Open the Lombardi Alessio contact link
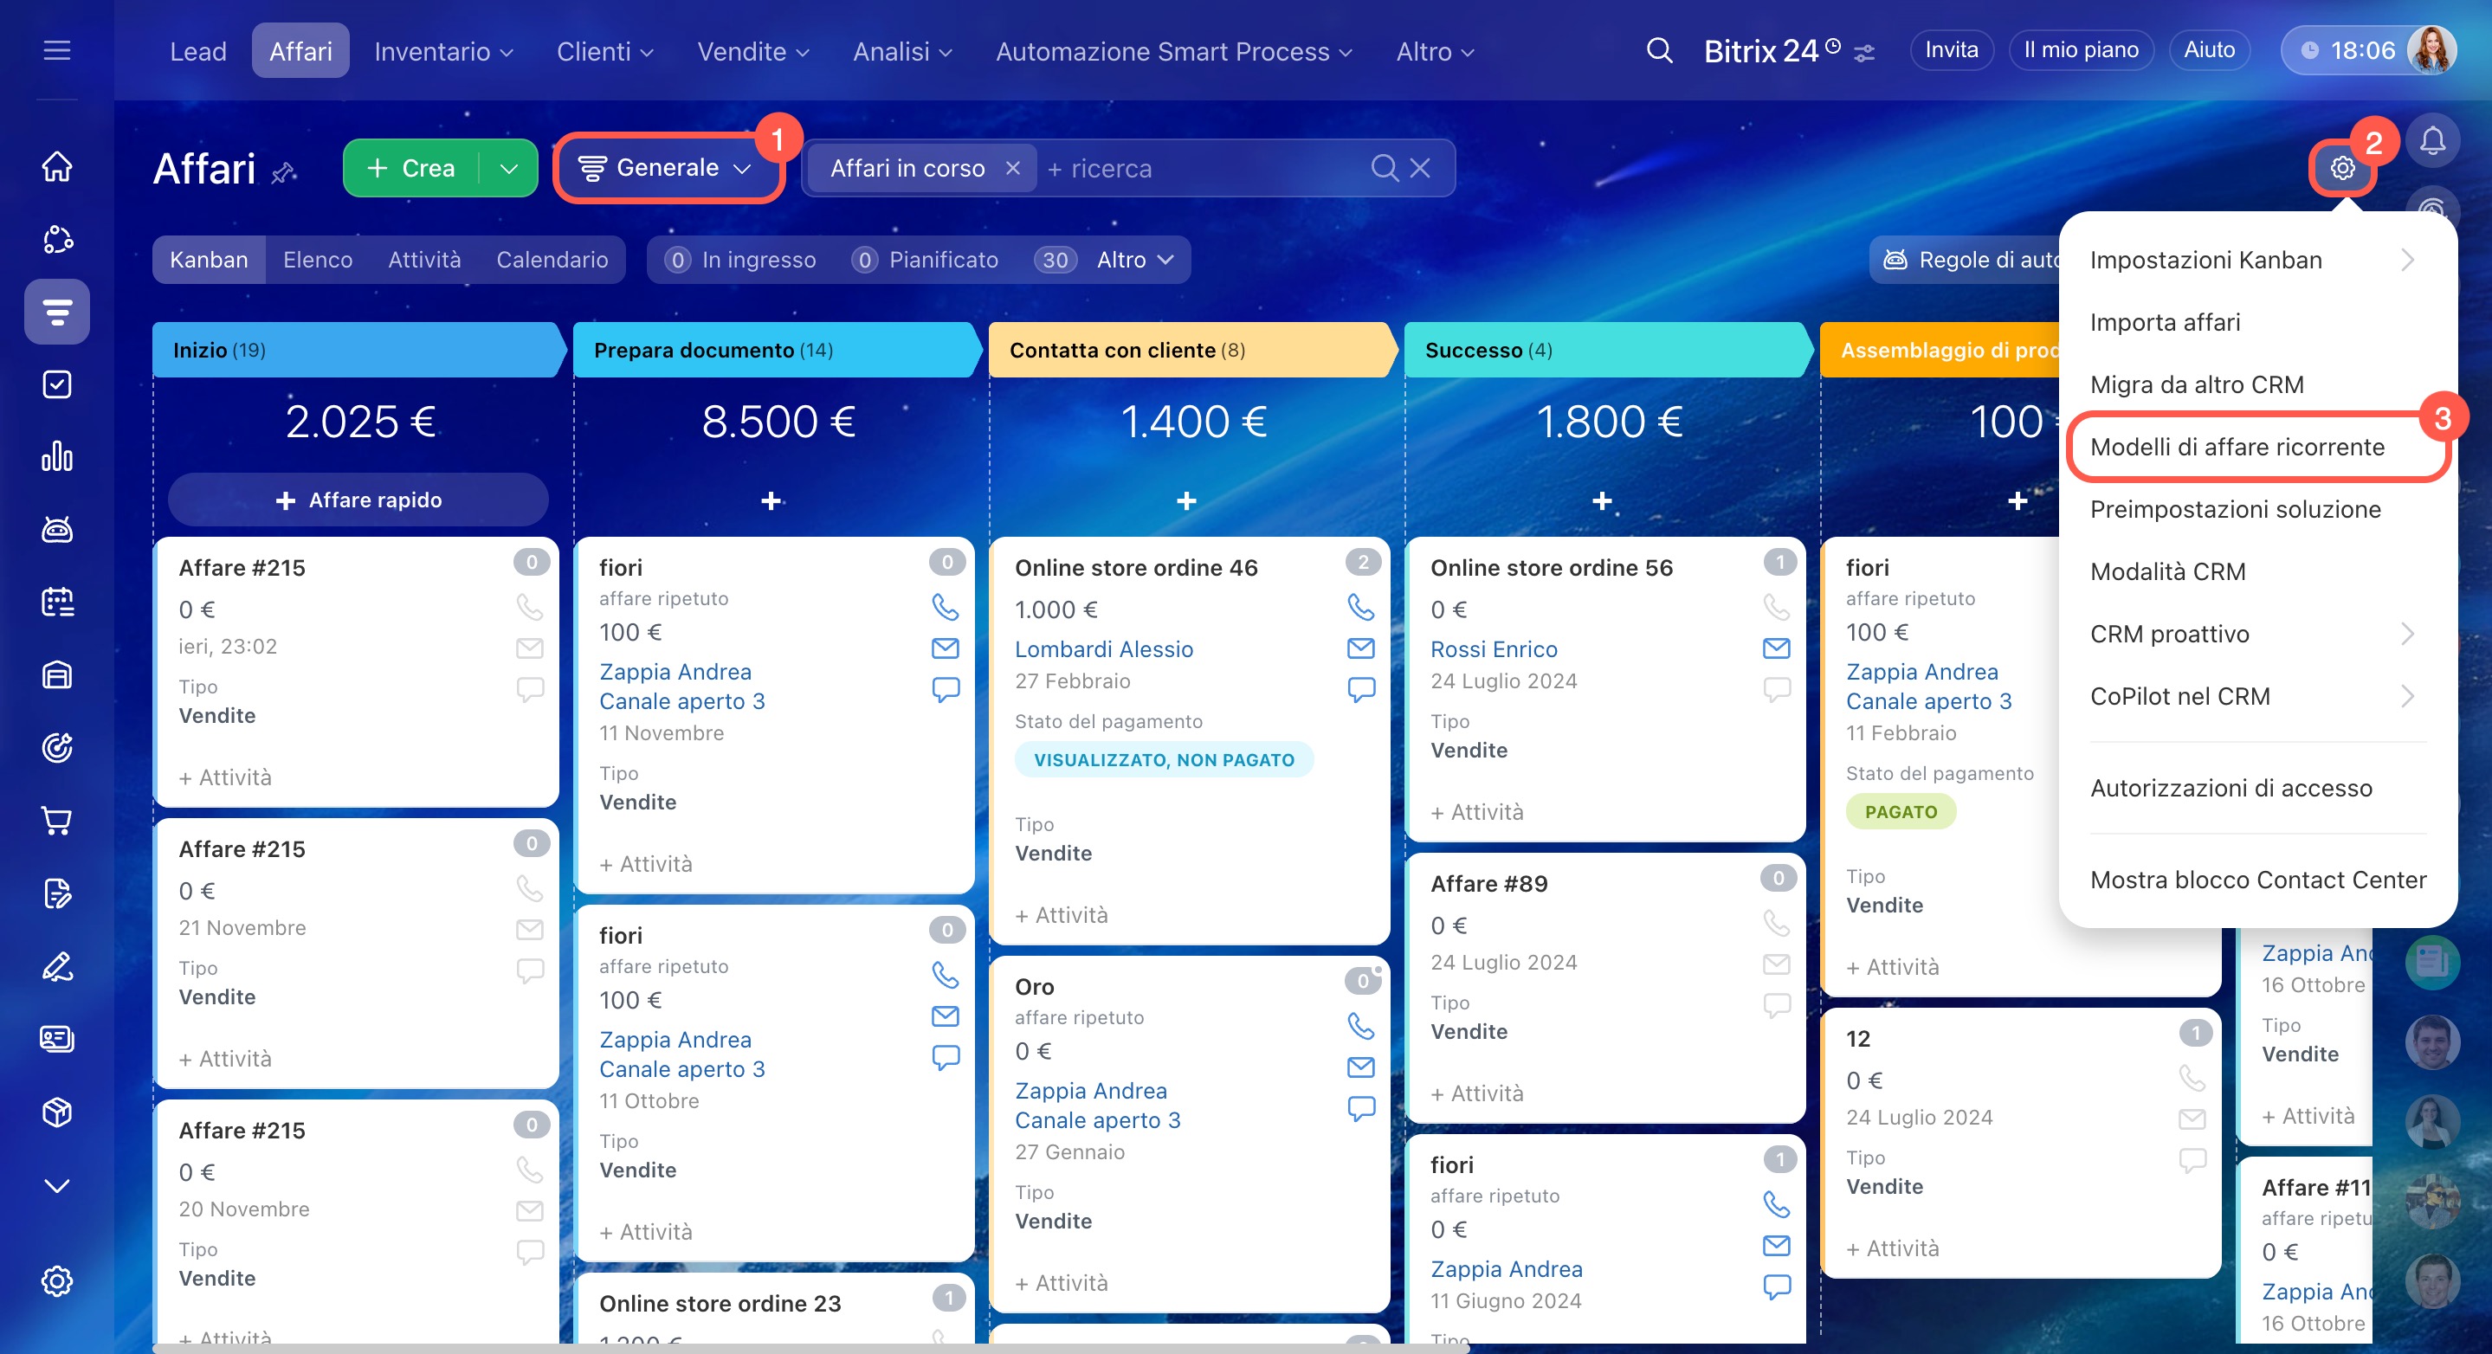 [1103, 649]
